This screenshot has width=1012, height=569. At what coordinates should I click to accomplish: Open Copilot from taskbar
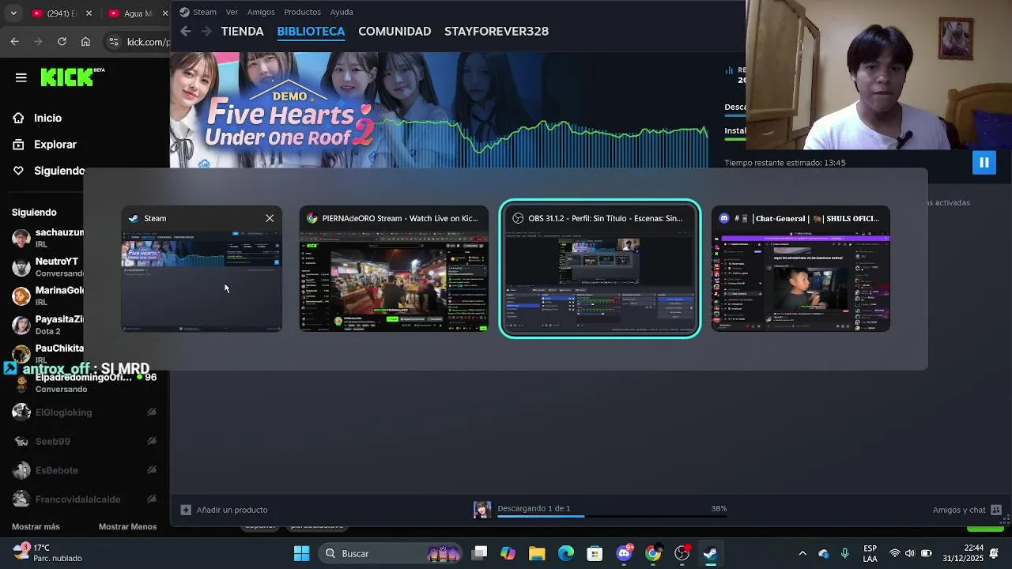click(508, 553)
